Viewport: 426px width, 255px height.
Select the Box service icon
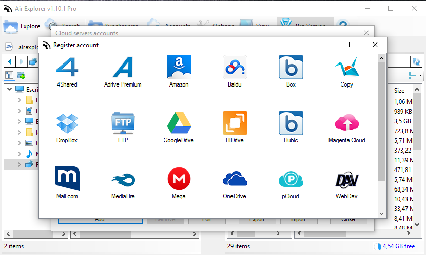pyautogui.click(x=291, y=67)
